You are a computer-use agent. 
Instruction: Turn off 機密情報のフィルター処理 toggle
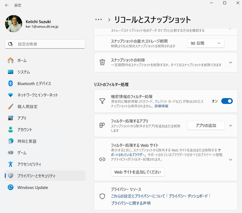point(227,101)
